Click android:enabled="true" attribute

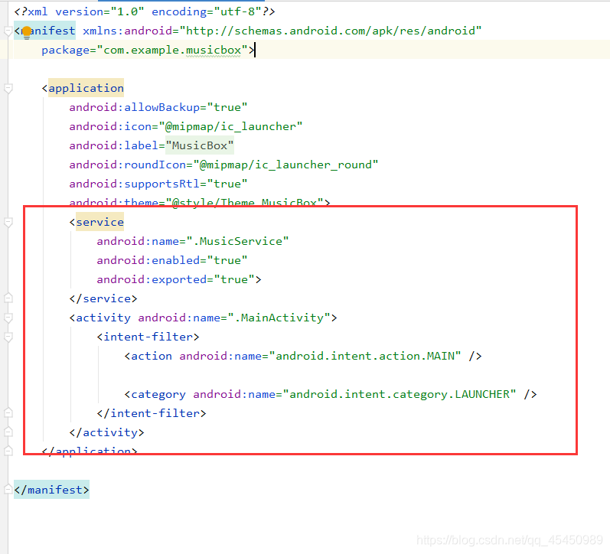(172, 260)
